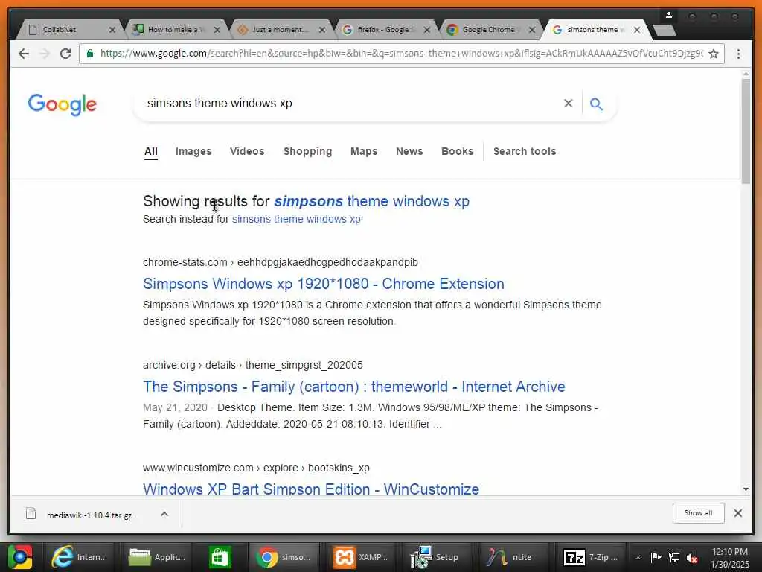The height and width of the screenshot is (572, 762).
Task: Open the Action Center flag icon
Action: point(656,557)
